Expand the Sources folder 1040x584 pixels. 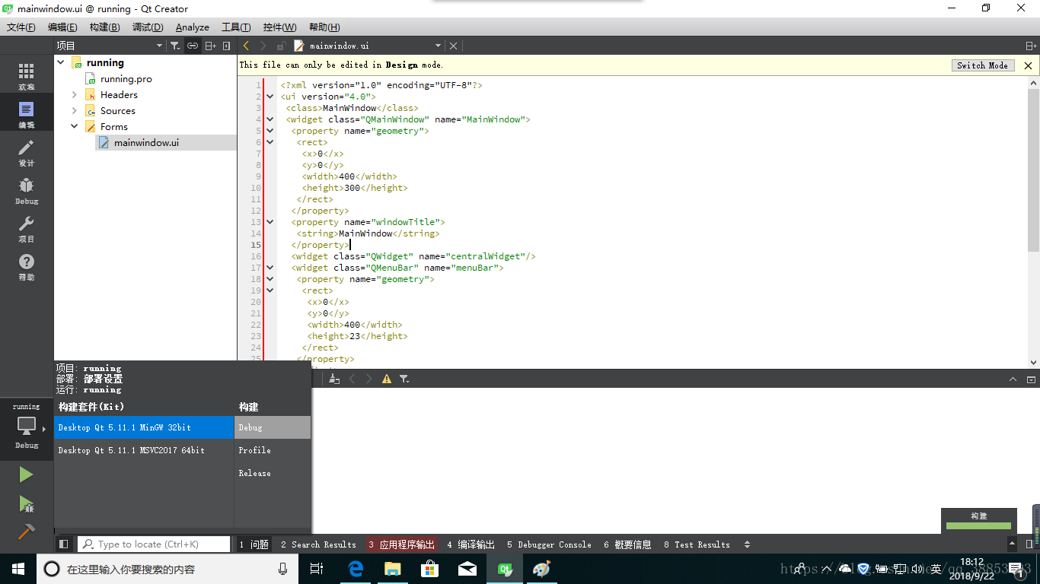pyautogui.click(x=75, y=110)
